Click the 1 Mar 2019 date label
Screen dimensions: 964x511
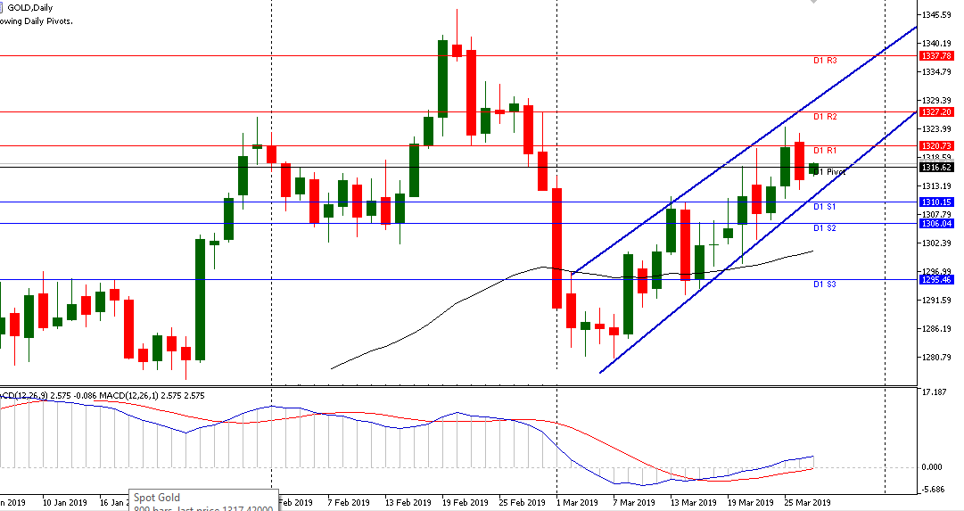point(577,502)
